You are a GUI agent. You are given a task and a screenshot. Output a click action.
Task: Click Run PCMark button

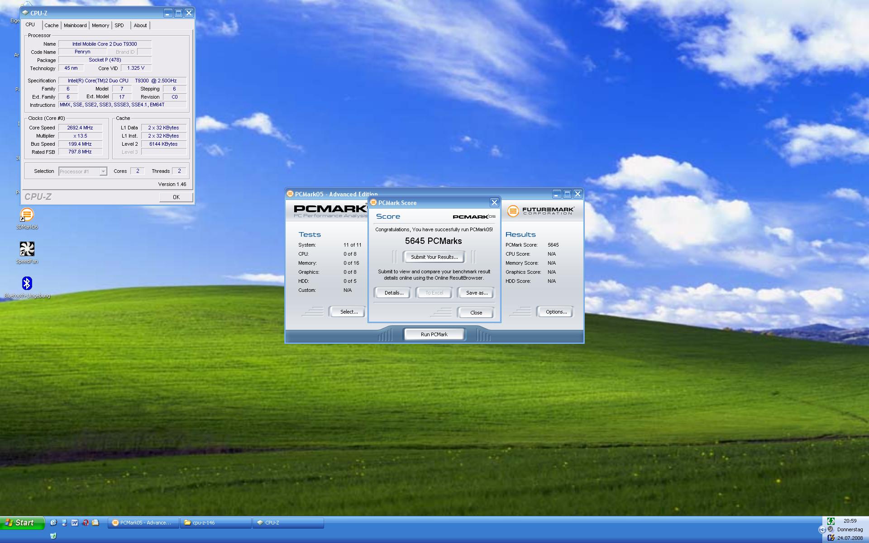[x=434, y=334]
